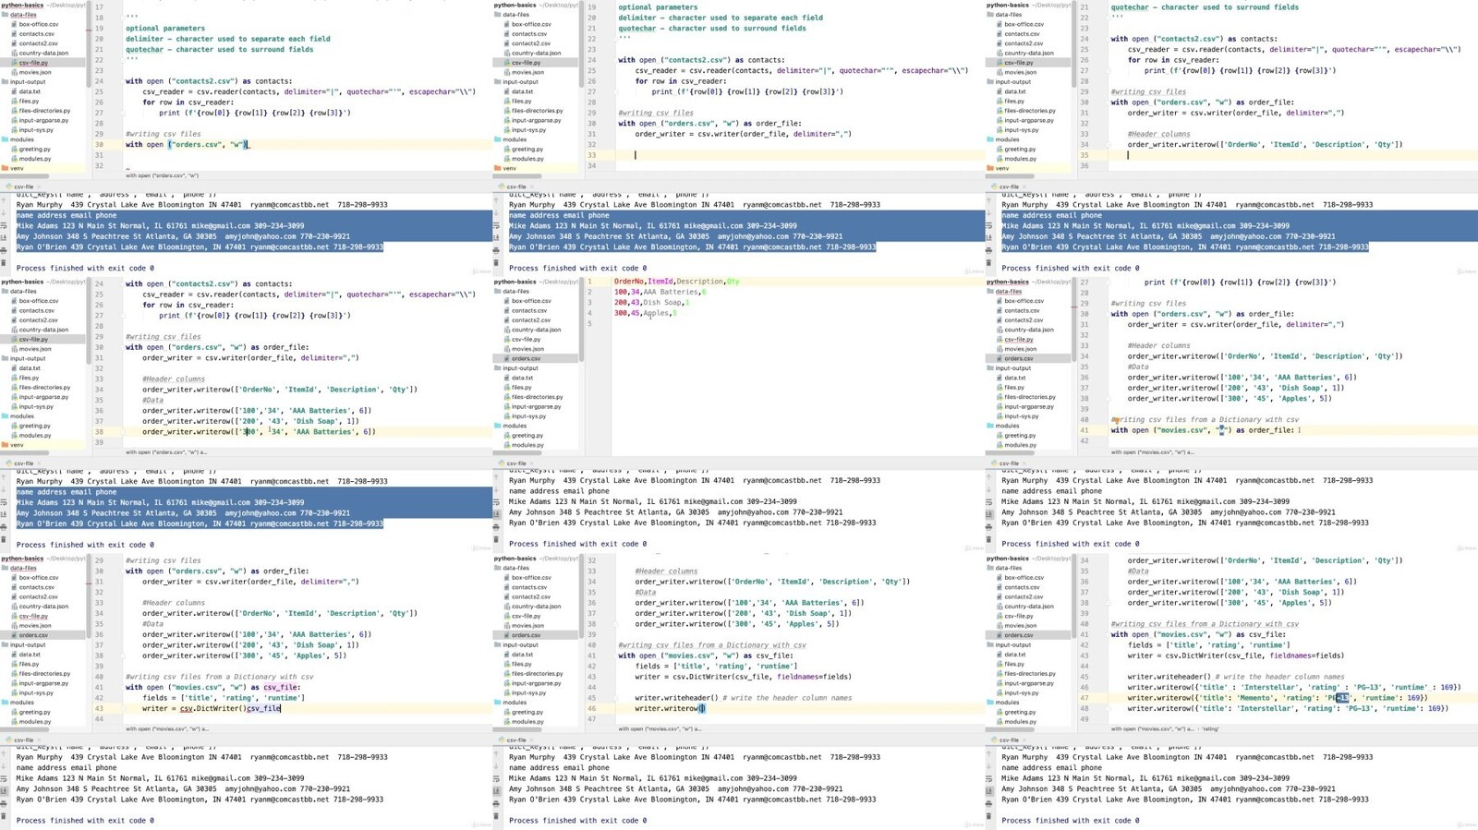1478x830 pixels.
Task: Collapse input-output folder in center frame
Action: 498,368
